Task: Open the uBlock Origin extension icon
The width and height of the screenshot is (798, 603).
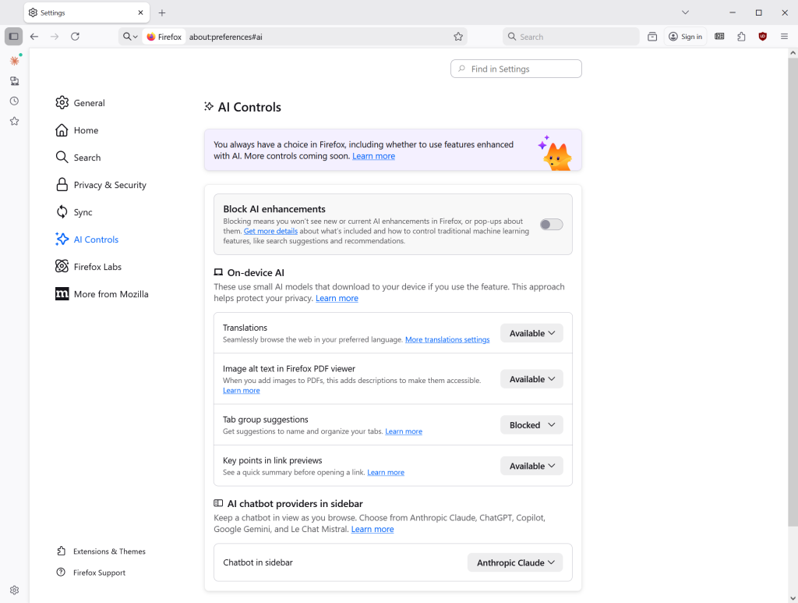Action: point(763,37)
